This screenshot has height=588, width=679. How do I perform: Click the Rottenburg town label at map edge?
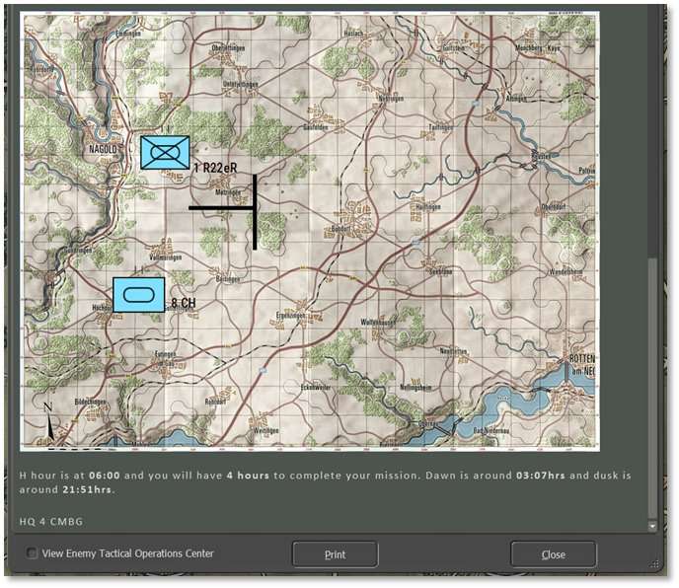pos(580,360)
